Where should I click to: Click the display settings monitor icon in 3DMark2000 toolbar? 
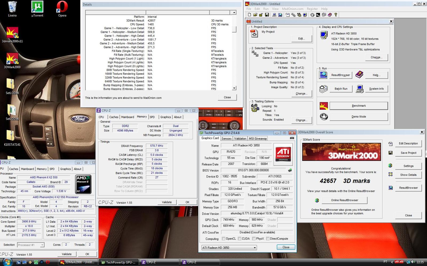[305, 15]
